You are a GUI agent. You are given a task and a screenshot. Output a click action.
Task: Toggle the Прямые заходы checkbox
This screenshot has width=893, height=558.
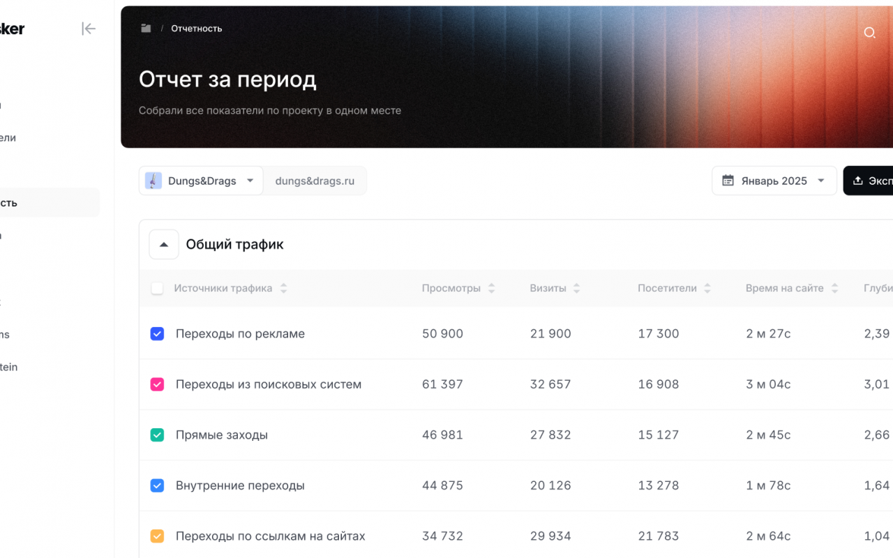[157, 435]
